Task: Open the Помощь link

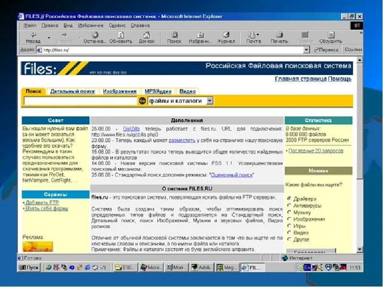Action: pos(340,79)
